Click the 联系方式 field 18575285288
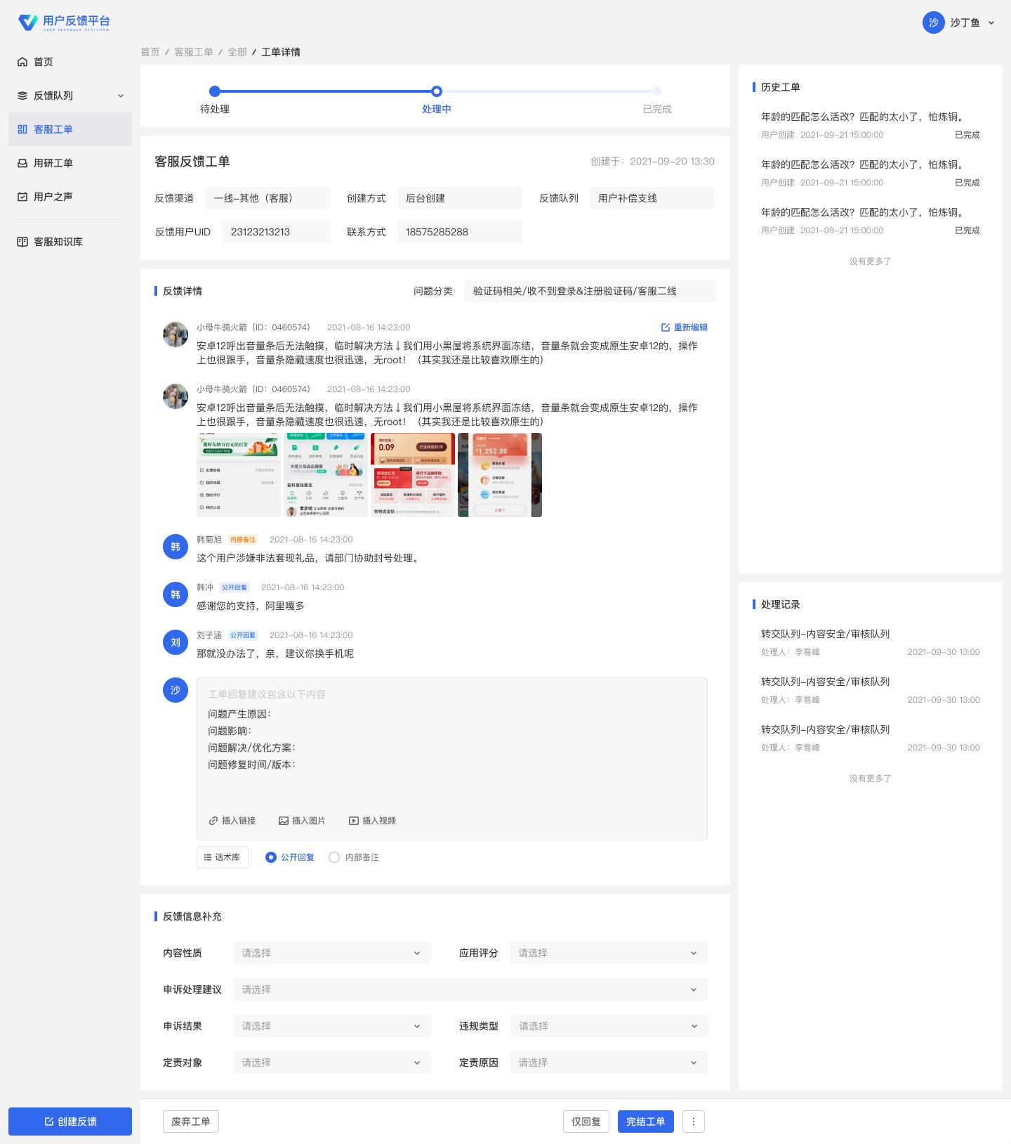The height and width of the screenshot is (1144, 1011). (x=460, y=232)
